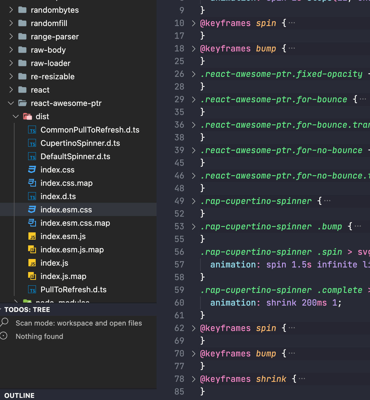Click the CSS icon for index.css
This screenshot has height=400, width=370.
click(32, 170)
